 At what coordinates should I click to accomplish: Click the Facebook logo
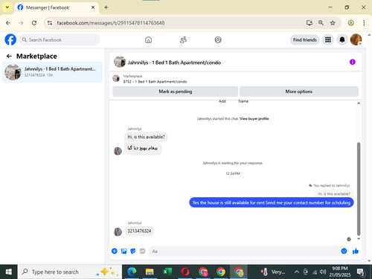10,39
